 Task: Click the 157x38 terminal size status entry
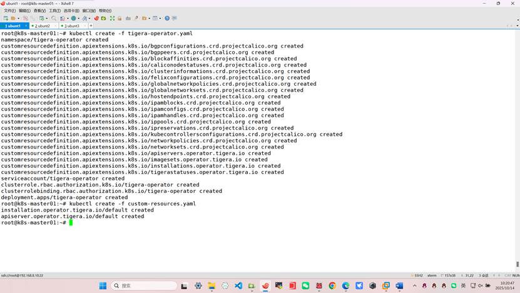click(x=449, y=275)
